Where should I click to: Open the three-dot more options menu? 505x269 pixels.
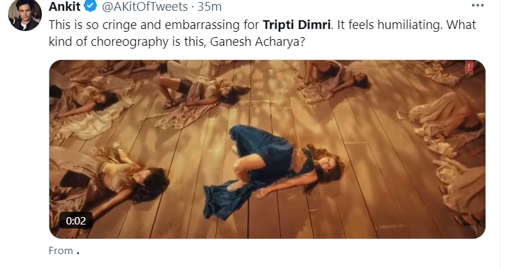pyautogui.click(x=477, y=5)
